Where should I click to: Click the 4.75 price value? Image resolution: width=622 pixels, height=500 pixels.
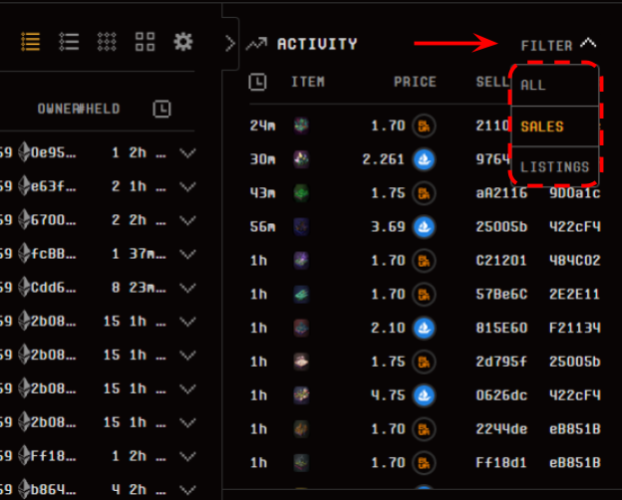[x=388, y=395]
